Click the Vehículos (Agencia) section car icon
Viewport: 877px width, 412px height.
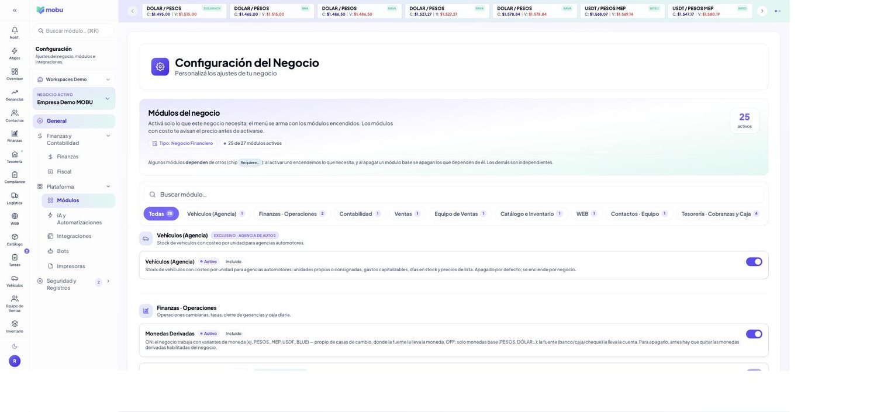pos(146,238)
